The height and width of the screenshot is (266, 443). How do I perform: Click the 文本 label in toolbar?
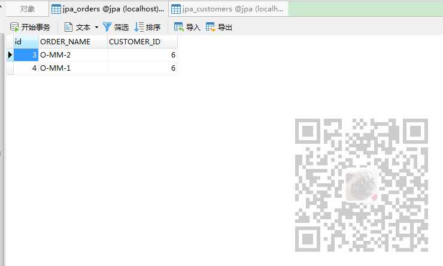click(x=83, y=28)
